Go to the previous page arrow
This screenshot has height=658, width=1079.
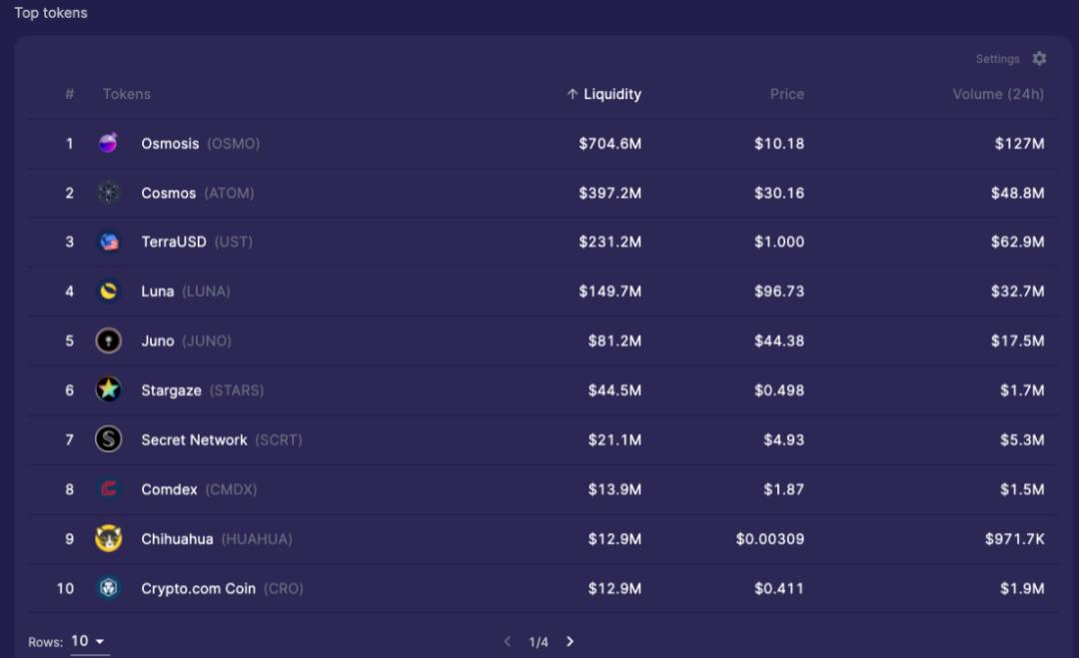pyautogui.click(x=508, y=642)
